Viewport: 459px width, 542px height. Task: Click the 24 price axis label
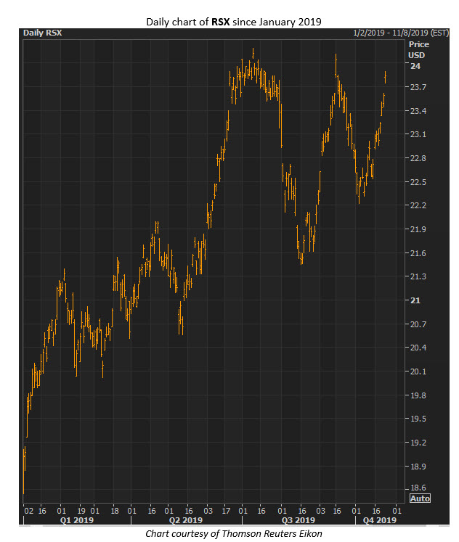coord(415,66)
